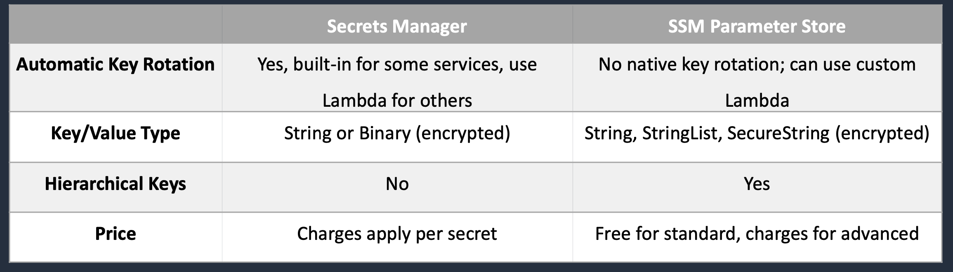Click the 'No' cell for Hierarchical Keys
The height and width of the screenshot is (272, 953).
pos(397,184)
